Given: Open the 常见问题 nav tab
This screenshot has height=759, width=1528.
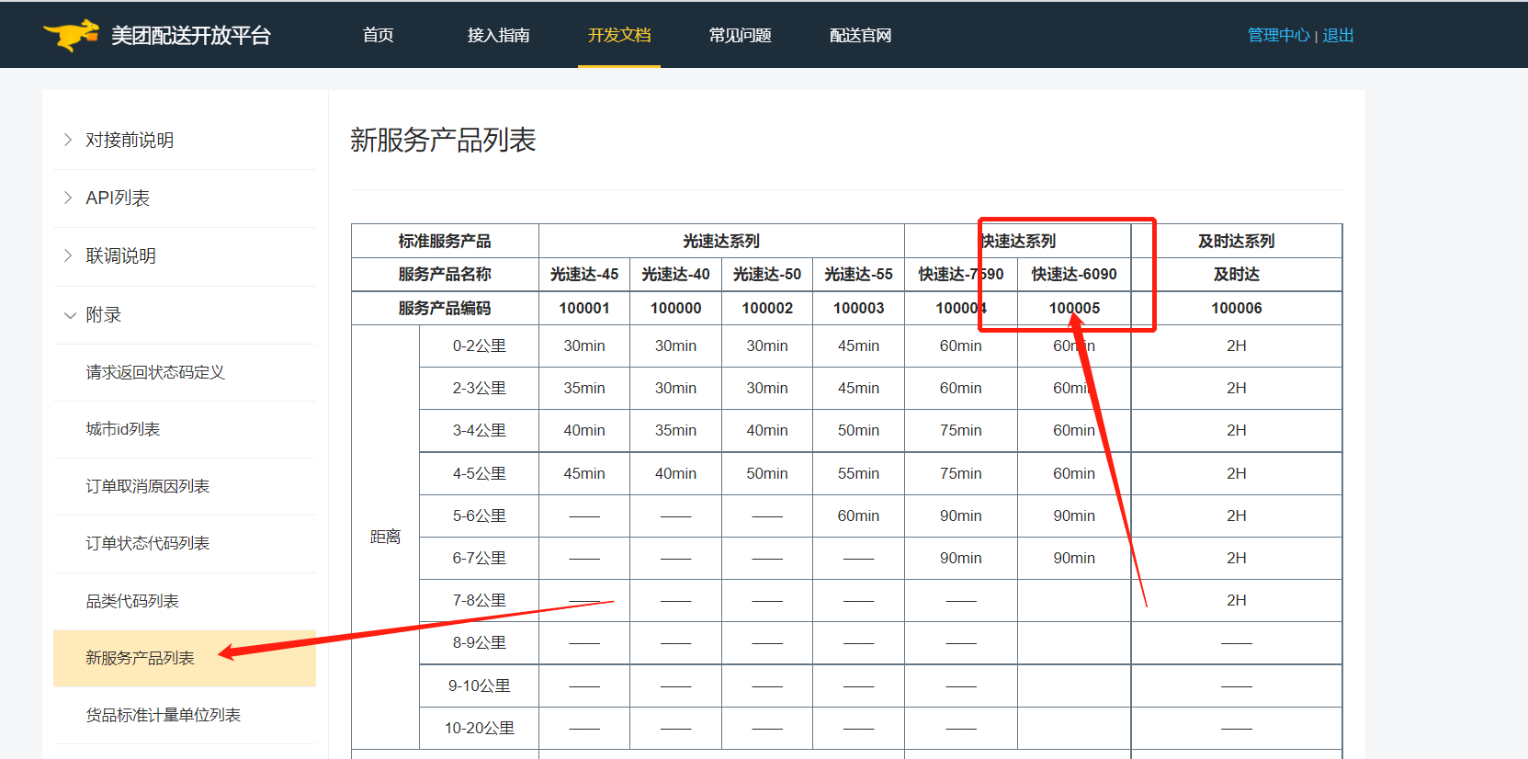Looking at the screenshot, I should 740,35.
